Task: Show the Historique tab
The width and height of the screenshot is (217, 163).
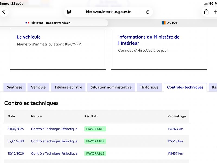Action: 149,87
